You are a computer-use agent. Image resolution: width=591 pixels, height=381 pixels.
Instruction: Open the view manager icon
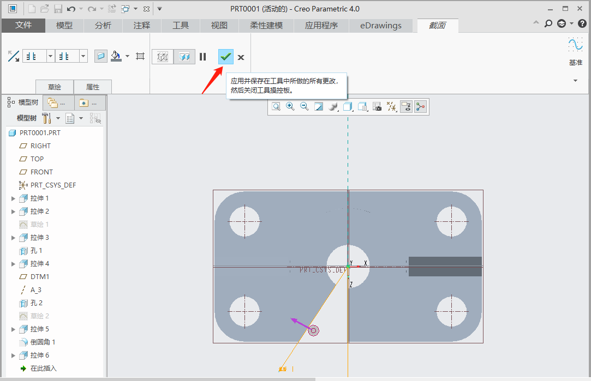coord(362,107)
